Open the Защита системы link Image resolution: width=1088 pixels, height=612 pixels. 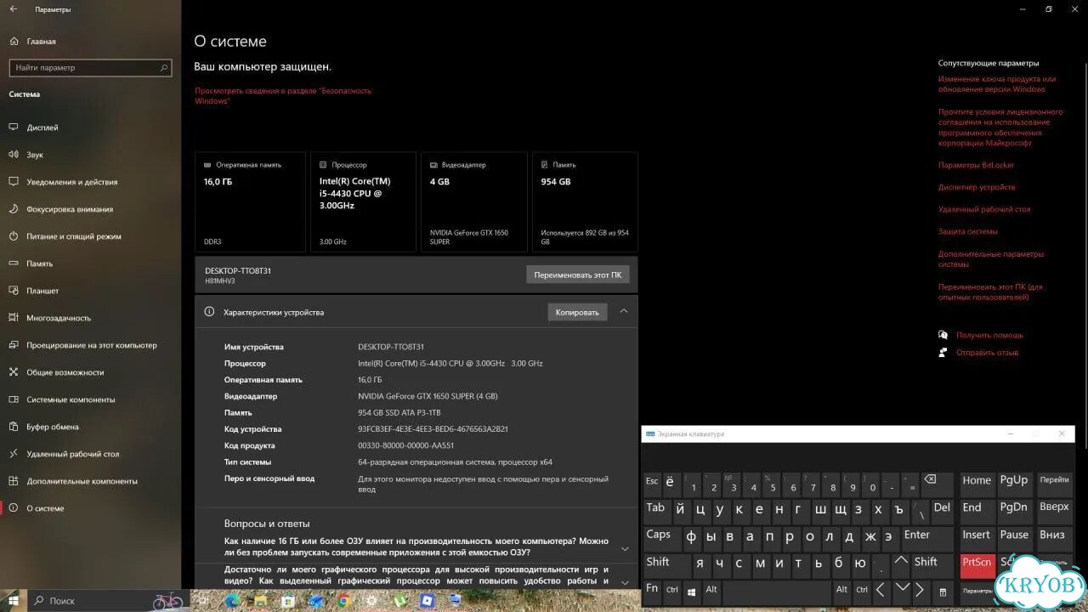pyautogui.click(x=968, y=231)
